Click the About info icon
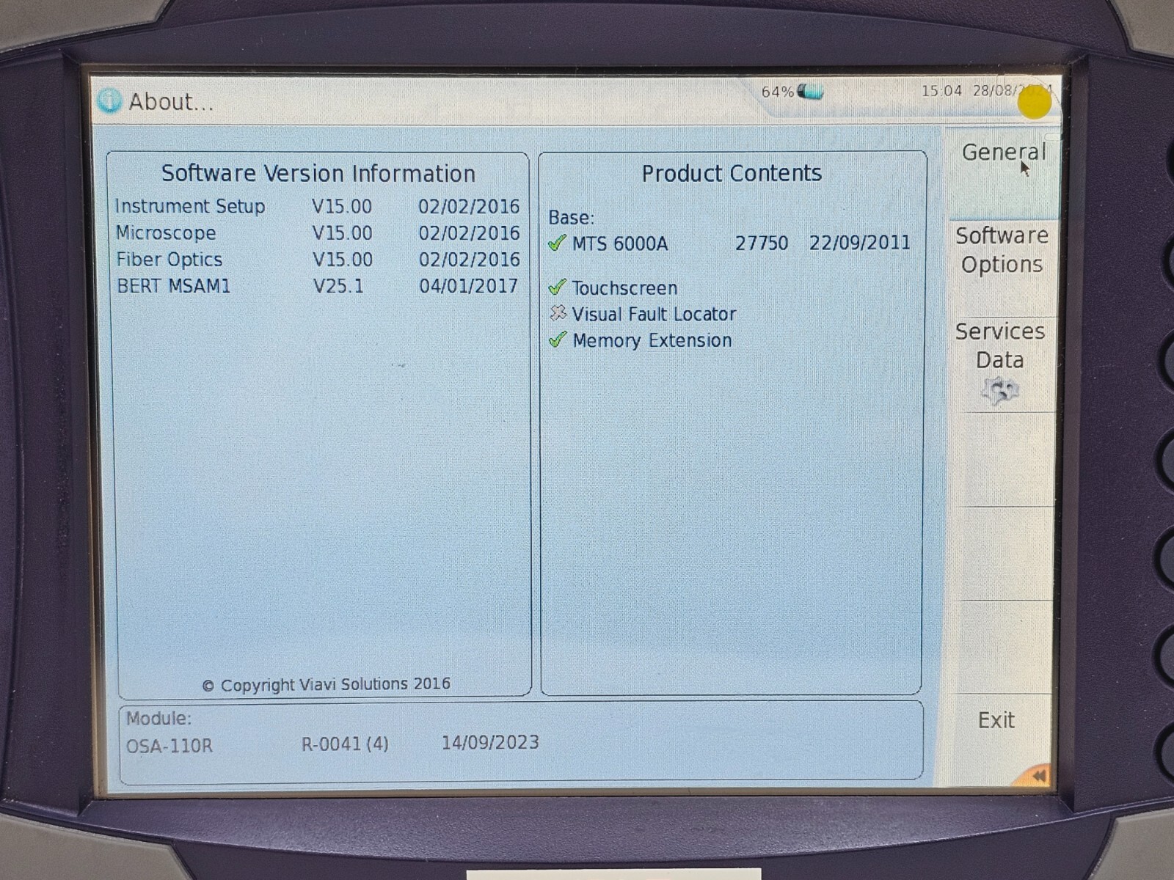This screenshot has width=1174, height=880. (x=109, y=100)
